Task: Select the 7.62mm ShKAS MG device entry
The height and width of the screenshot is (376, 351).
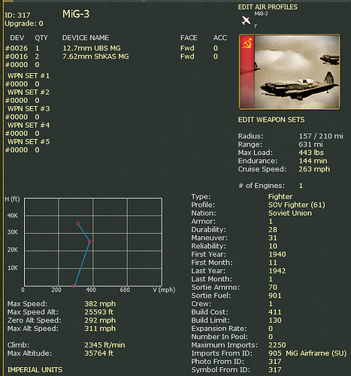Action: (x=95, y=56)
